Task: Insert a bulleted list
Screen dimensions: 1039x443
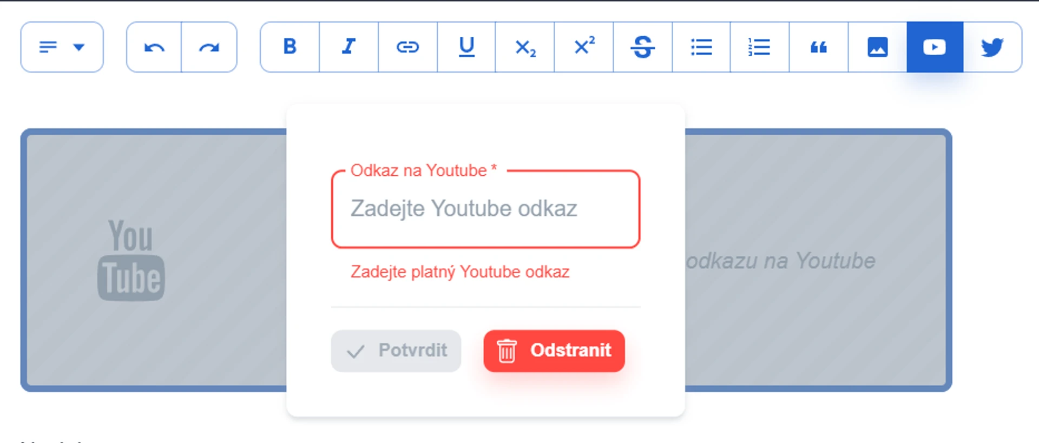Action: pos(701,47)
